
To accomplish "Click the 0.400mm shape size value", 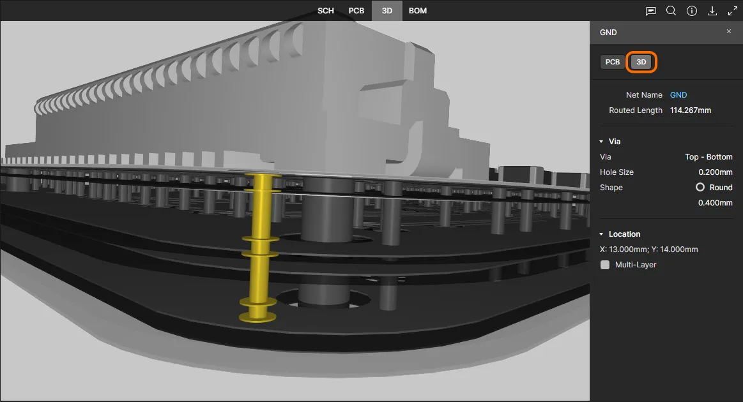I will click(x=715, y=203).
